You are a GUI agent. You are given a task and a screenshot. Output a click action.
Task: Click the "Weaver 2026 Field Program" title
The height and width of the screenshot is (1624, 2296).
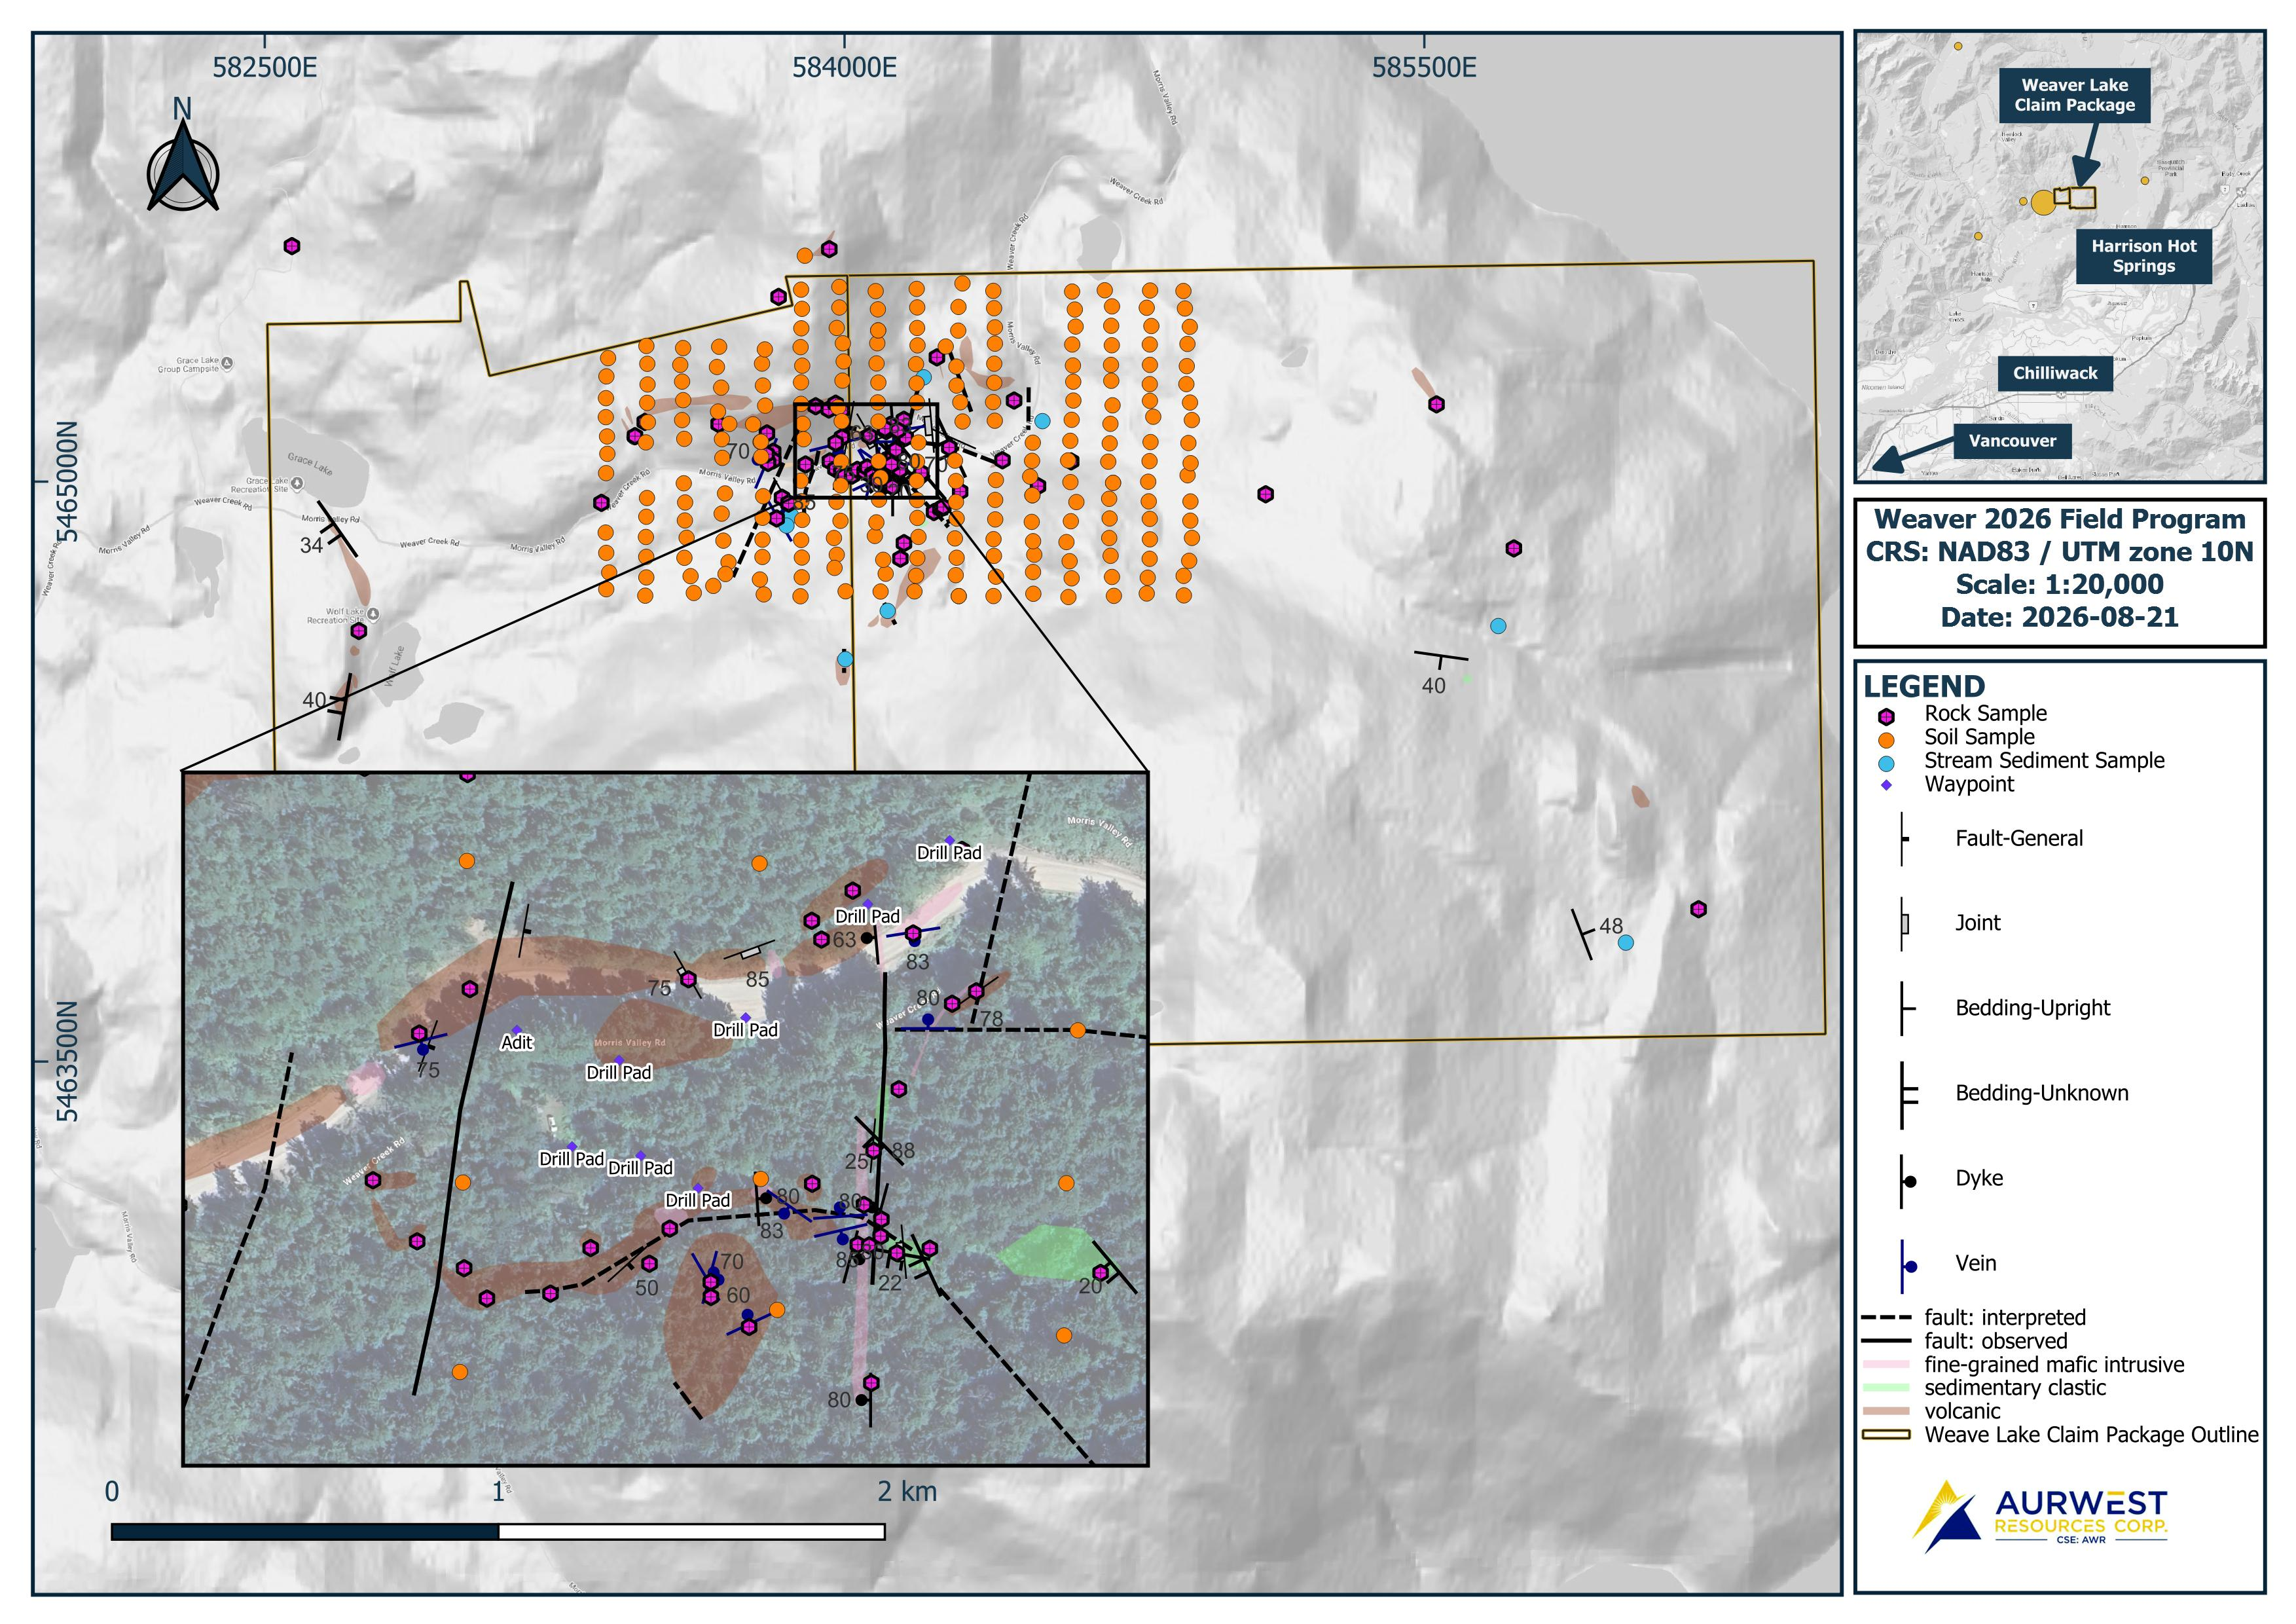2059,519
